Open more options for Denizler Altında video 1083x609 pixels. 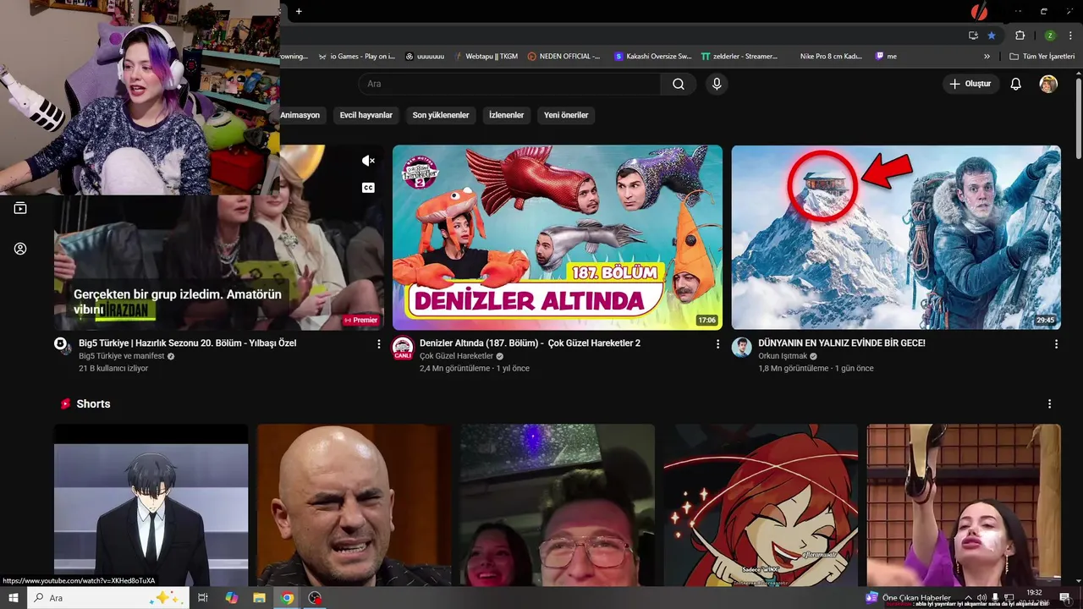pyautogui.click(x=717, y=344)
